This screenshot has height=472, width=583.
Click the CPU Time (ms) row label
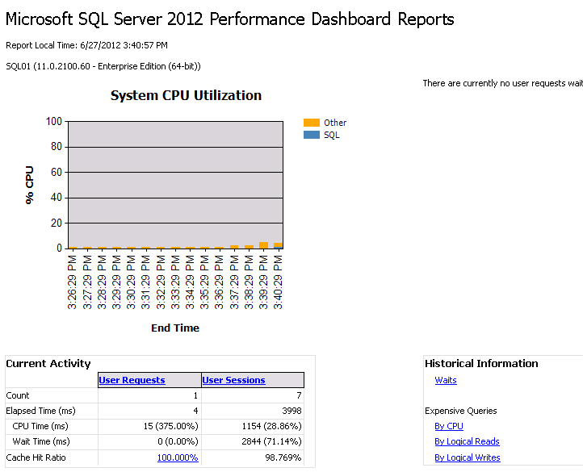40,426
